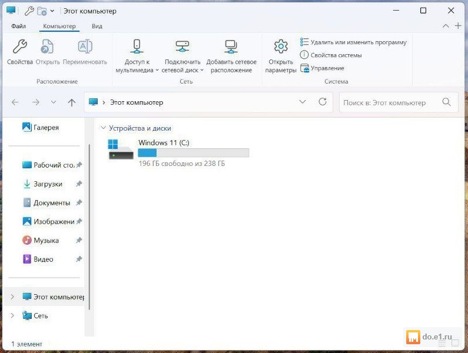
Task: Click quick access properties wrench in title bar
Action: pyautogui.click(x=29, y=11)
